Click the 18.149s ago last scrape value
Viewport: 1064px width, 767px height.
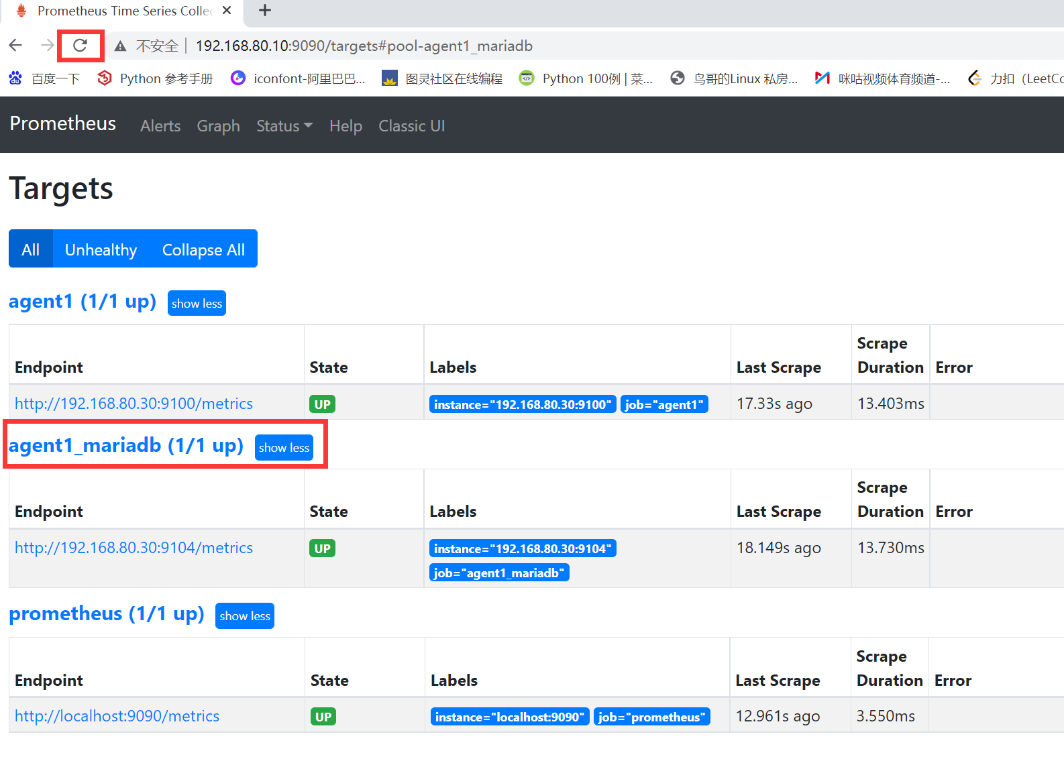[778, 548]
